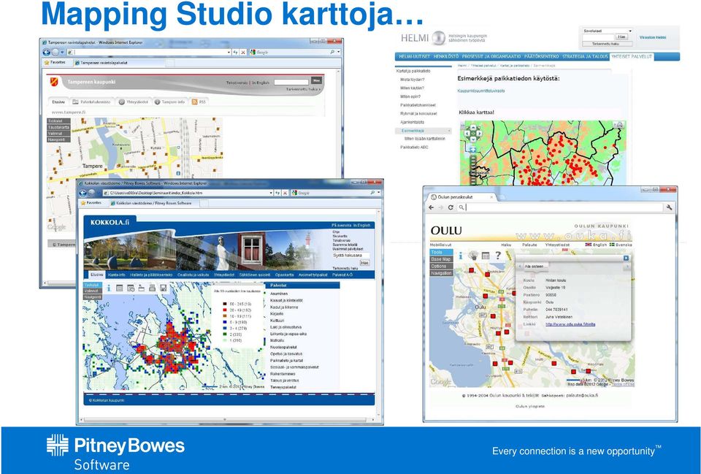Open the PÄÄTÖKSENTEKO menu on the Helmi page
Viewport: 701px width, 474px height.
pyautogui.click(x=541, y=57)
